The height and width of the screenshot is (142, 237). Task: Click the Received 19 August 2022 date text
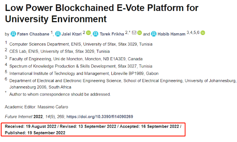30,127
